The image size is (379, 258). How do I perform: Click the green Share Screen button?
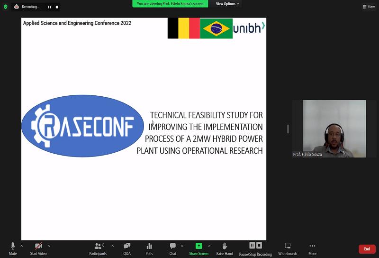click(199, 249)
